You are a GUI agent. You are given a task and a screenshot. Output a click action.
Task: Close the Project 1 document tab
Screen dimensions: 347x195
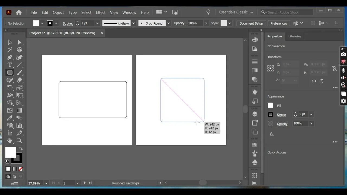(102, 33)
